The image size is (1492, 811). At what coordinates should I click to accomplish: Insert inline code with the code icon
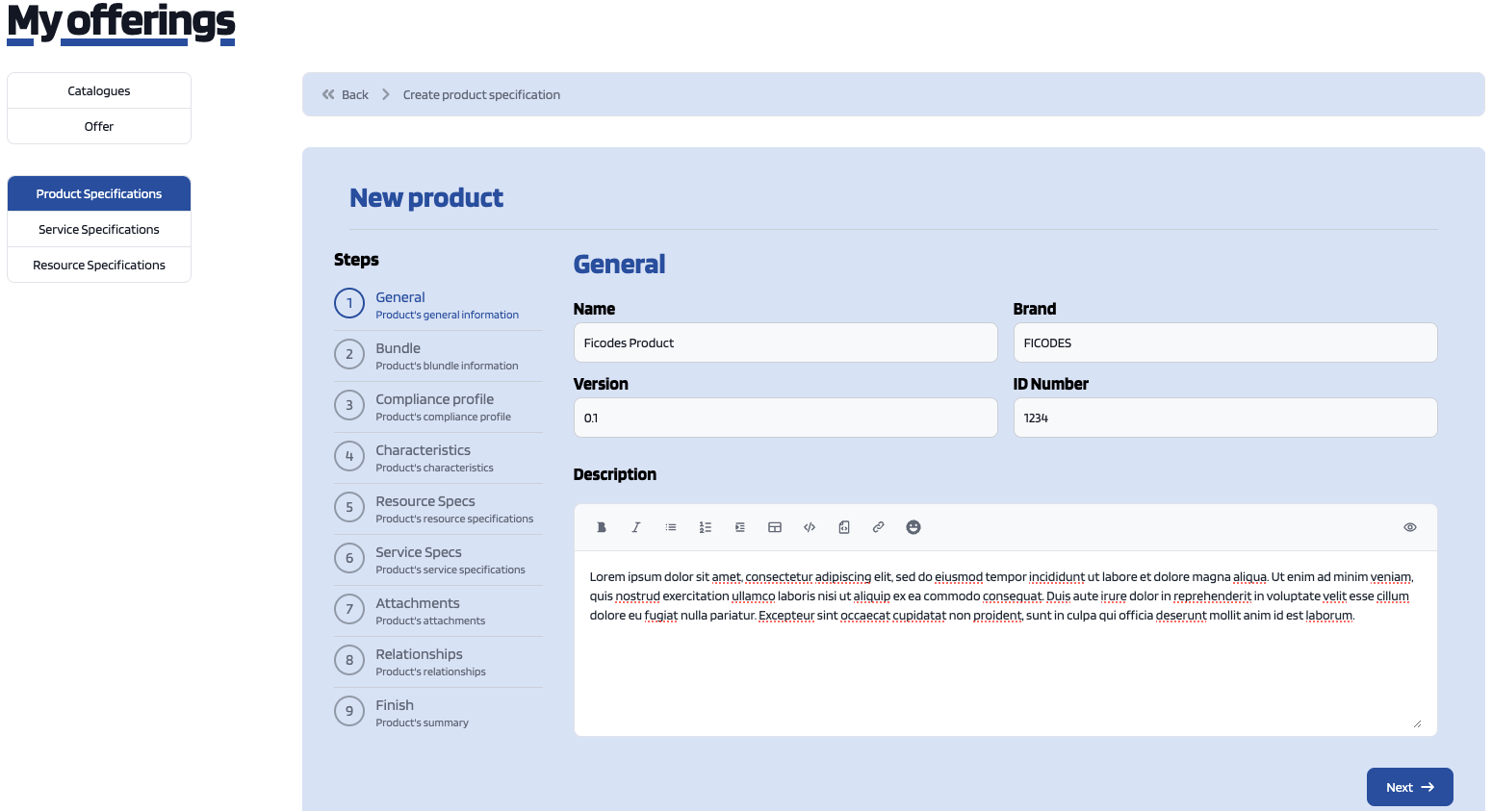[x=810, y=527]
